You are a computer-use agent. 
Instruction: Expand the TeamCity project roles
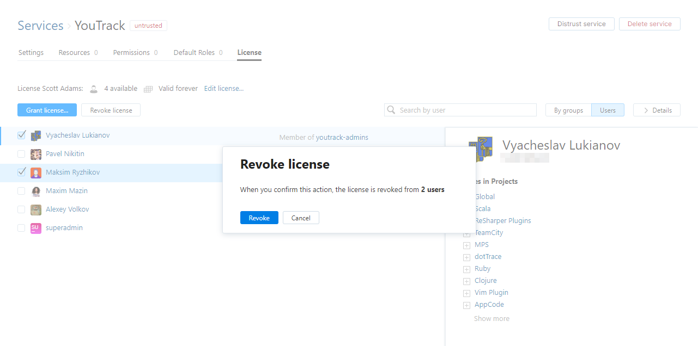pyautogui.click(x=466, y=233)
